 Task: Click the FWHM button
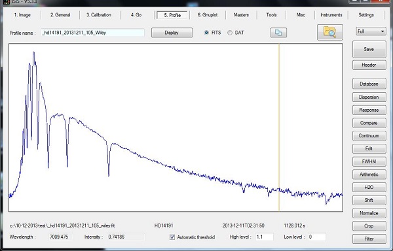tap(369, 161)
